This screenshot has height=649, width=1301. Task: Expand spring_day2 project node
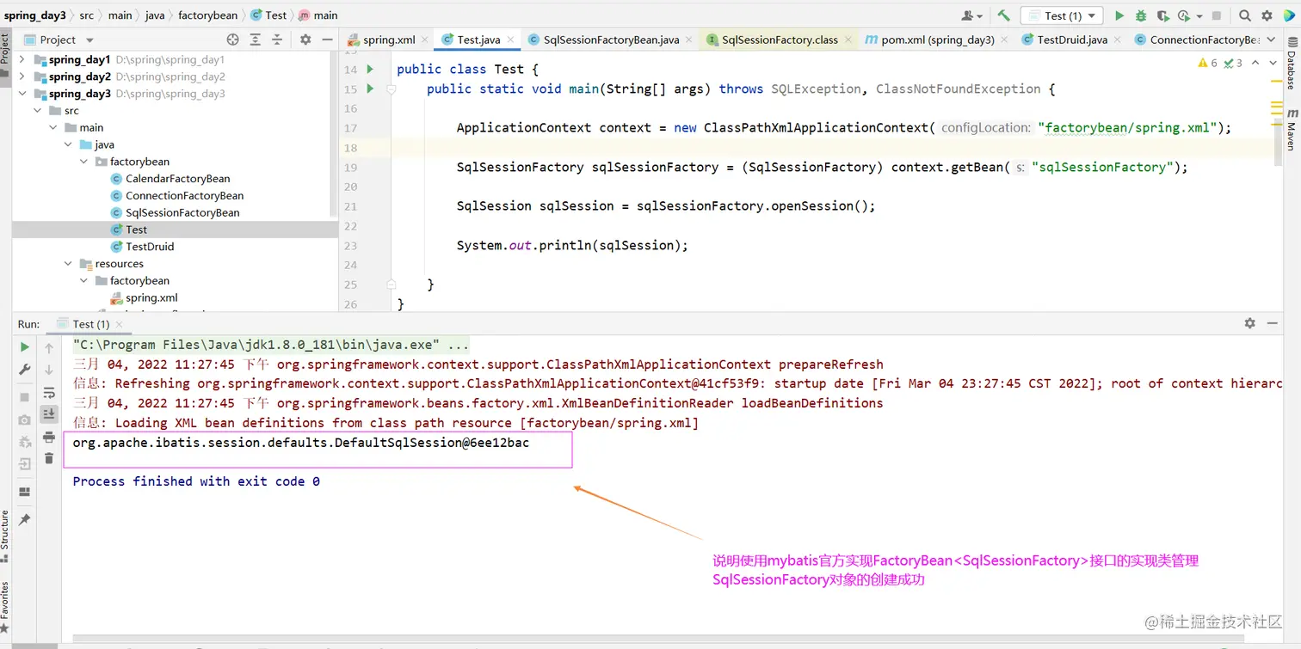(22, 77)
